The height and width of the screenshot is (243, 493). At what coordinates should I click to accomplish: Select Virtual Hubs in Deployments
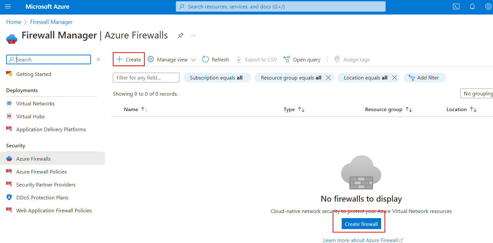point(30,116)
